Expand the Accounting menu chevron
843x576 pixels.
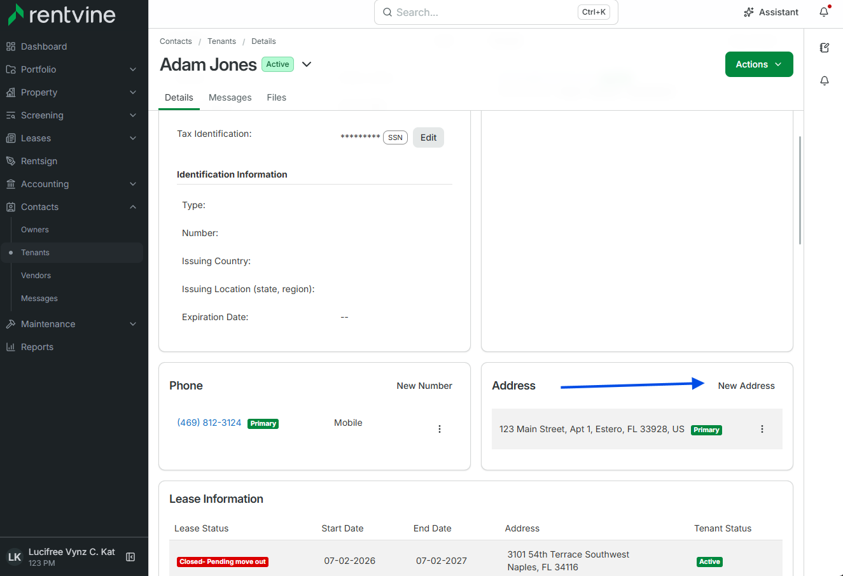click(x=133, y=184)
